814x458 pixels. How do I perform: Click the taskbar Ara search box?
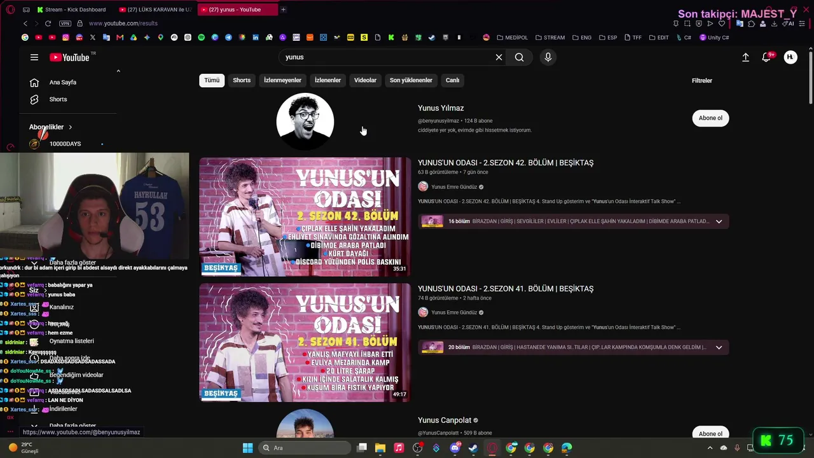305,448
